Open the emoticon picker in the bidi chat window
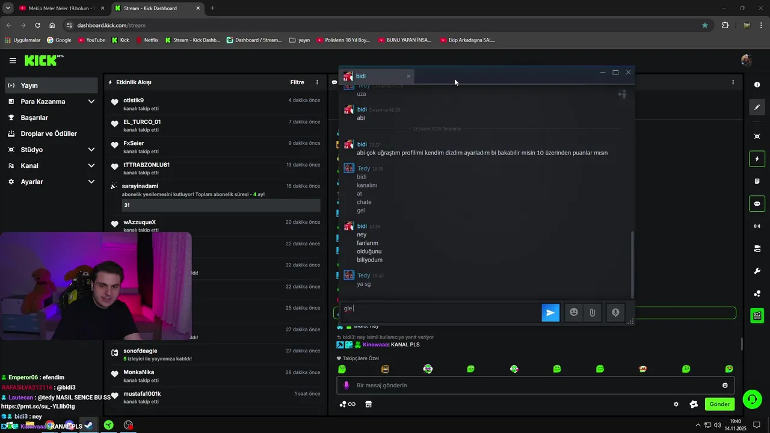The width and height of the screenshot is (770, 433). (x=574, y=313)
